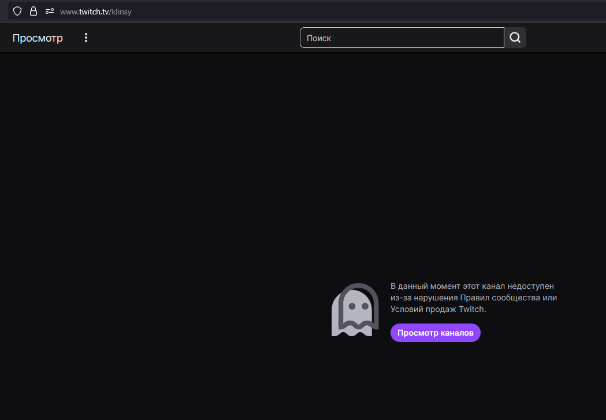Screen dimensions: 606x420
Task: Open the three-dot more options menu
Action: coord(86,38)
